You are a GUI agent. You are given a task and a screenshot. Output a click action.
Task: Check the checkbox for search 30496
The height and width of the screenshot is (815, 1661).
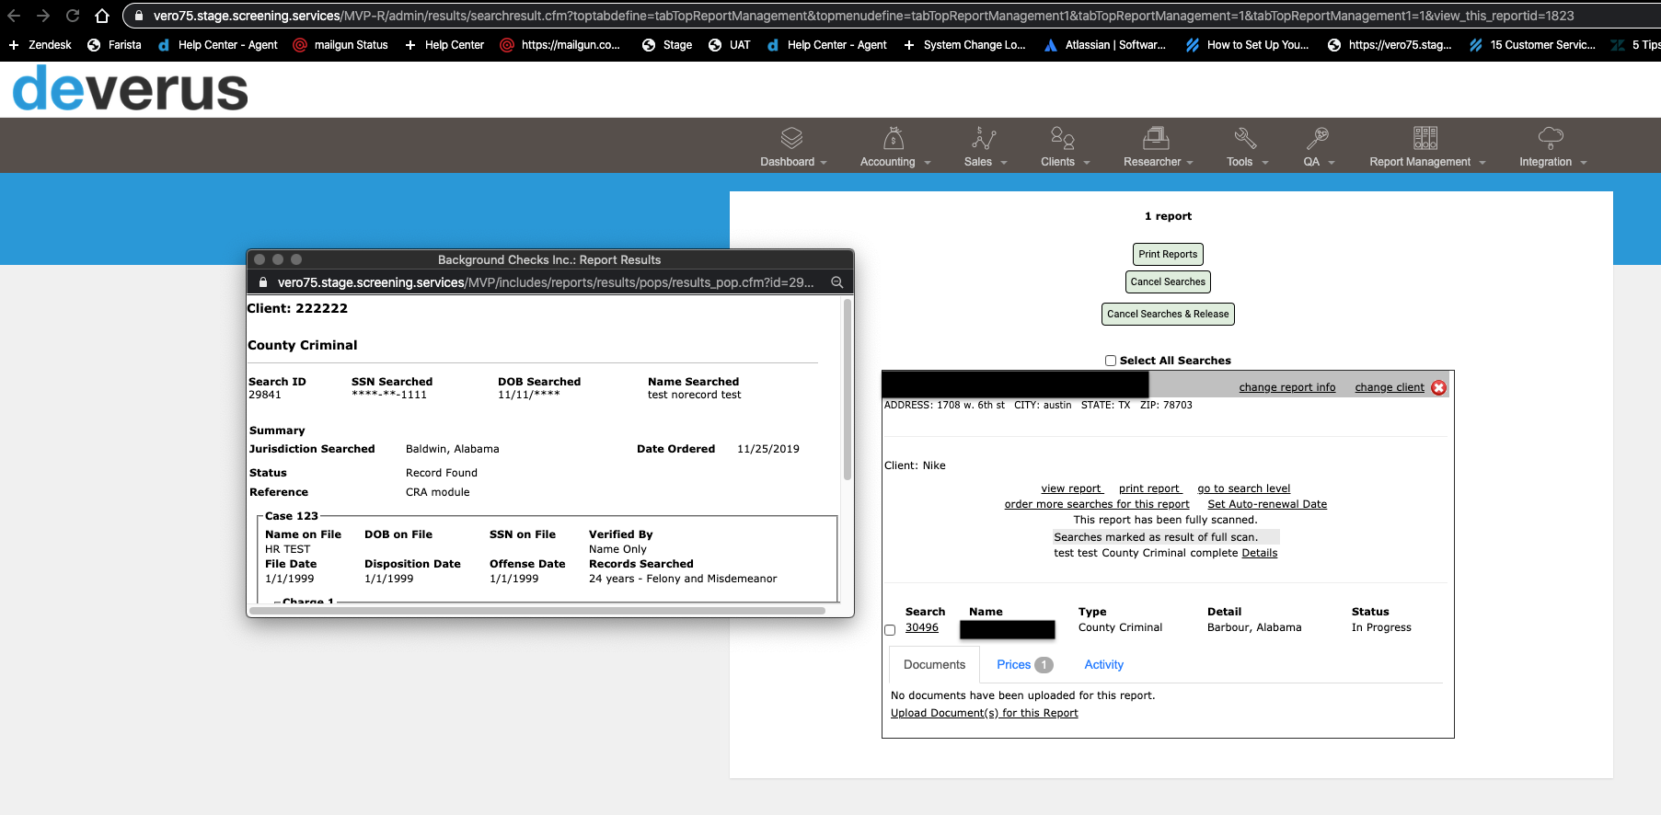coord(890,630)
